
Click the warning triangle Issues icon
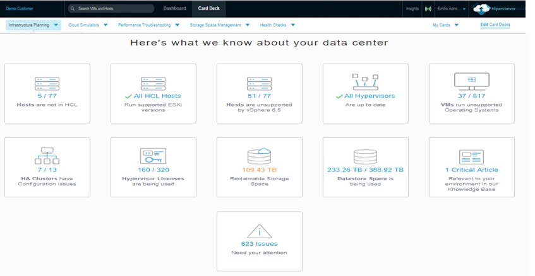click(x=259, y=231)
